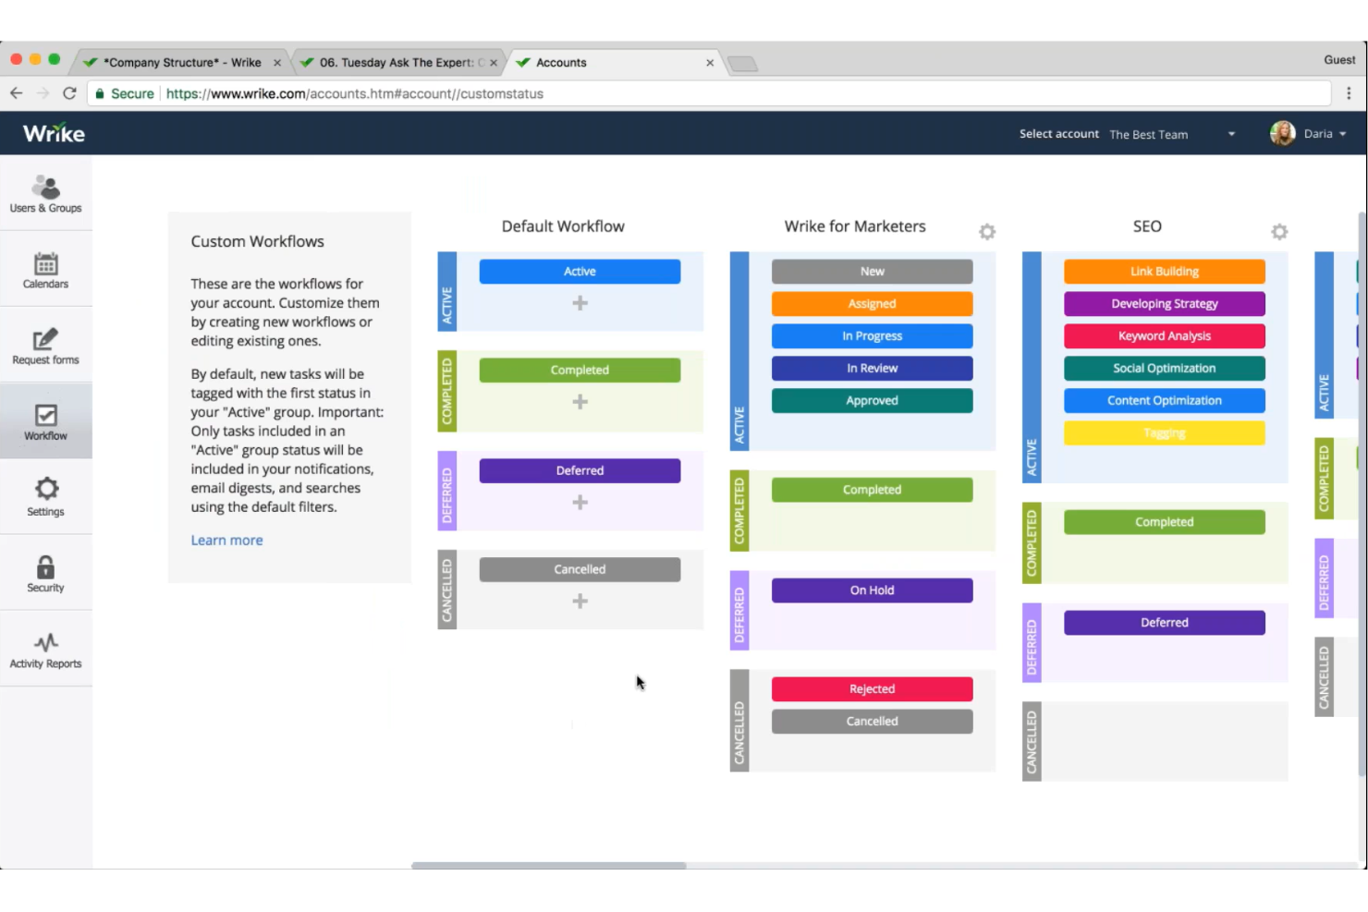The width and height of the screenshot is (1368, 912).
Task: Close the Tuesday Ask The Expert tab
Action: [494, 63]
